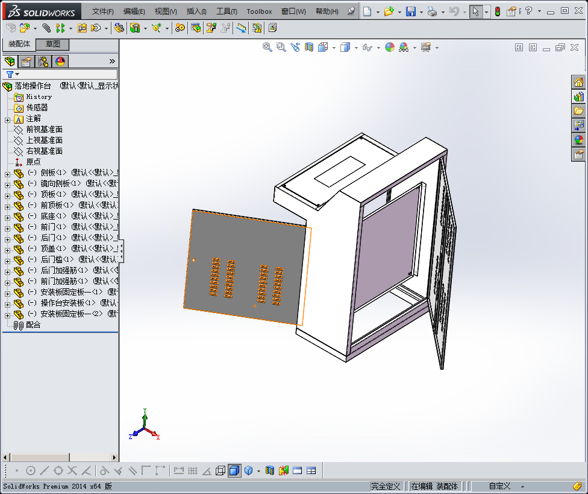Open the View Orientation dropdown arrow
This screenshot has width=588, height=494.
[334, 48]
